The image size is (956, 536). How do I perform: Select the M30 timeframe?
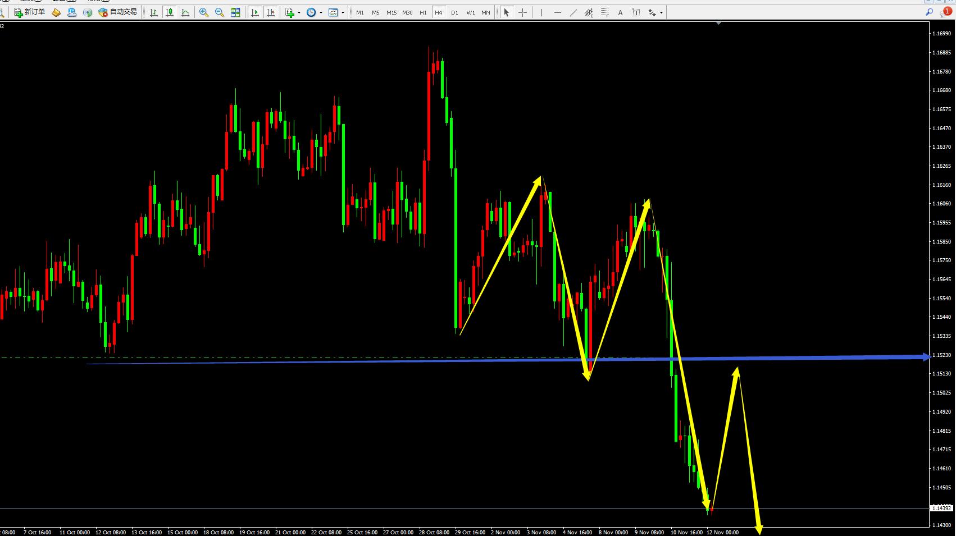click(x=407, y=12)
